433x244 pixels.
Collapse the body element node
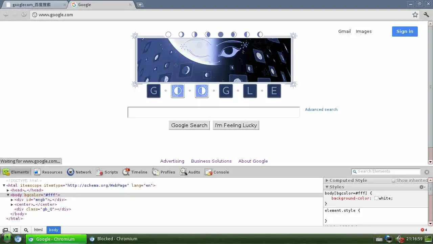point(8,195)
